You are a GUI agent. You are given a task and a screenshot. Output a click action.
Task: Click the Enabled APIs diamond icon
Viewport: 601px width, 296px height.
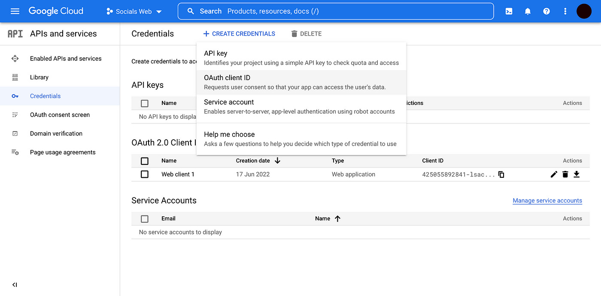click(x=15, y=59)
